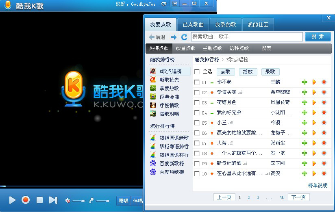Adjust the speaker volume slider

(x=78, y=201)
